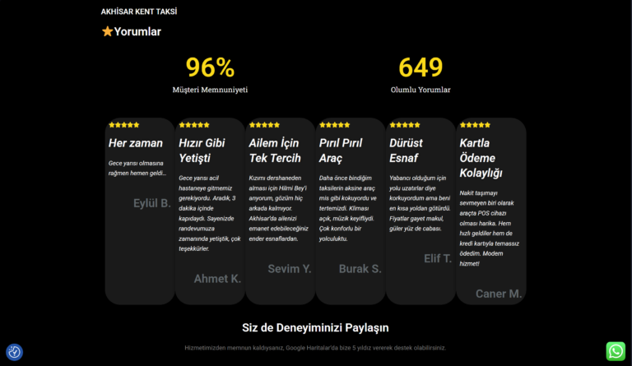Click star rating on Pırıl Pırıl Araç card
The height and width of the screenshot is (366, 632).
click(334, 125)
